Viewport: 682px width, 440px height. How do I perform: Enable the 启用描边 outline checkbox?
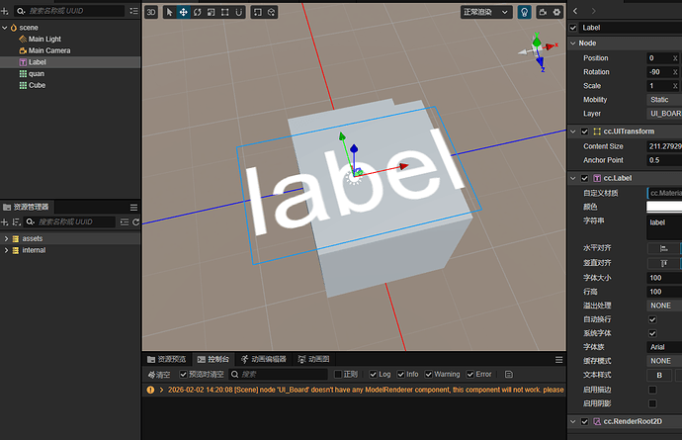point(652,390)
